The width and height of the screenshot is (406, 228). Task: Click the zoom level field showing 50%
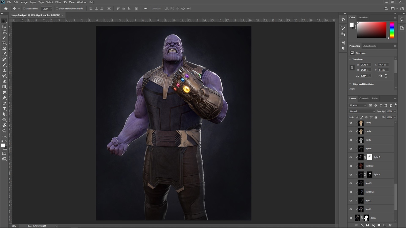click(14, 226)
